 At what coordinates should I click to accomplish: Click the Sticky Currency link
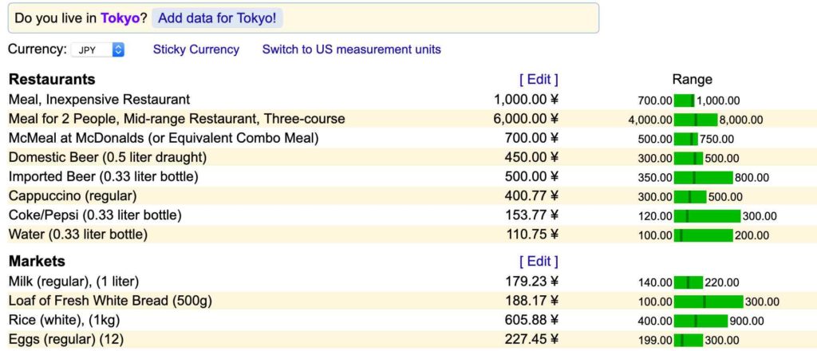point(196,49)
